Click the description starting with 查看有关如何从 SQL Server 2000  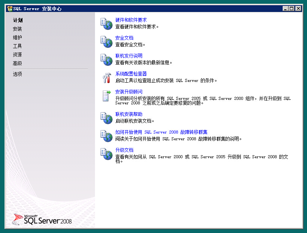tap(202, 159)
